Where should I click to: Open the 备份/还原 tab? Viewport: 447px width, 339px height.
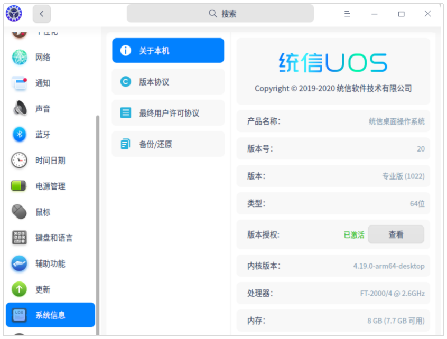(x=168, y=144)
